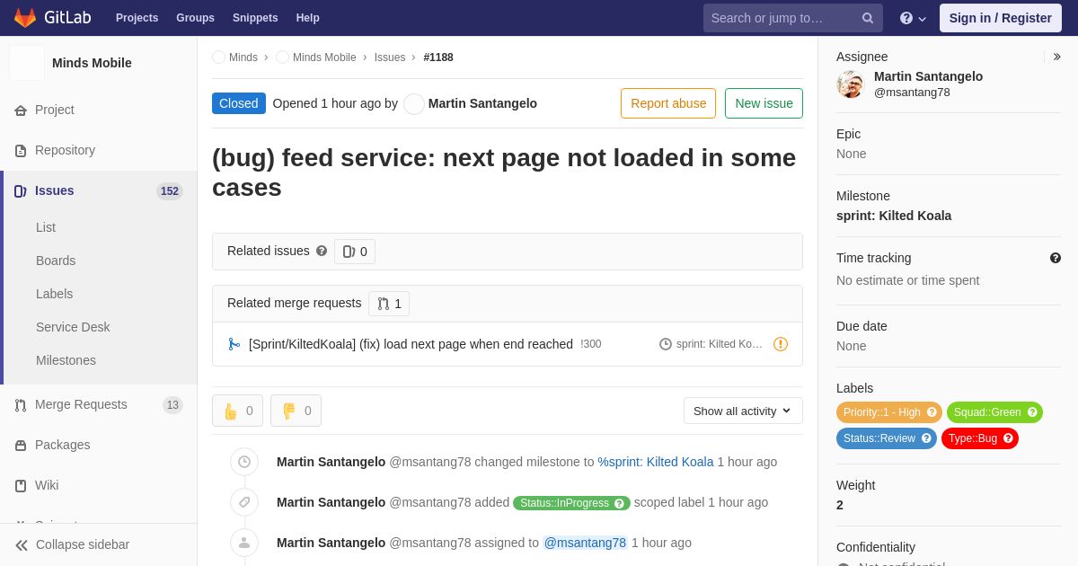Click the assignee Martin Santangelo avatar
Viewport: 1078px width, 566px height.
(x=850, y=84)
